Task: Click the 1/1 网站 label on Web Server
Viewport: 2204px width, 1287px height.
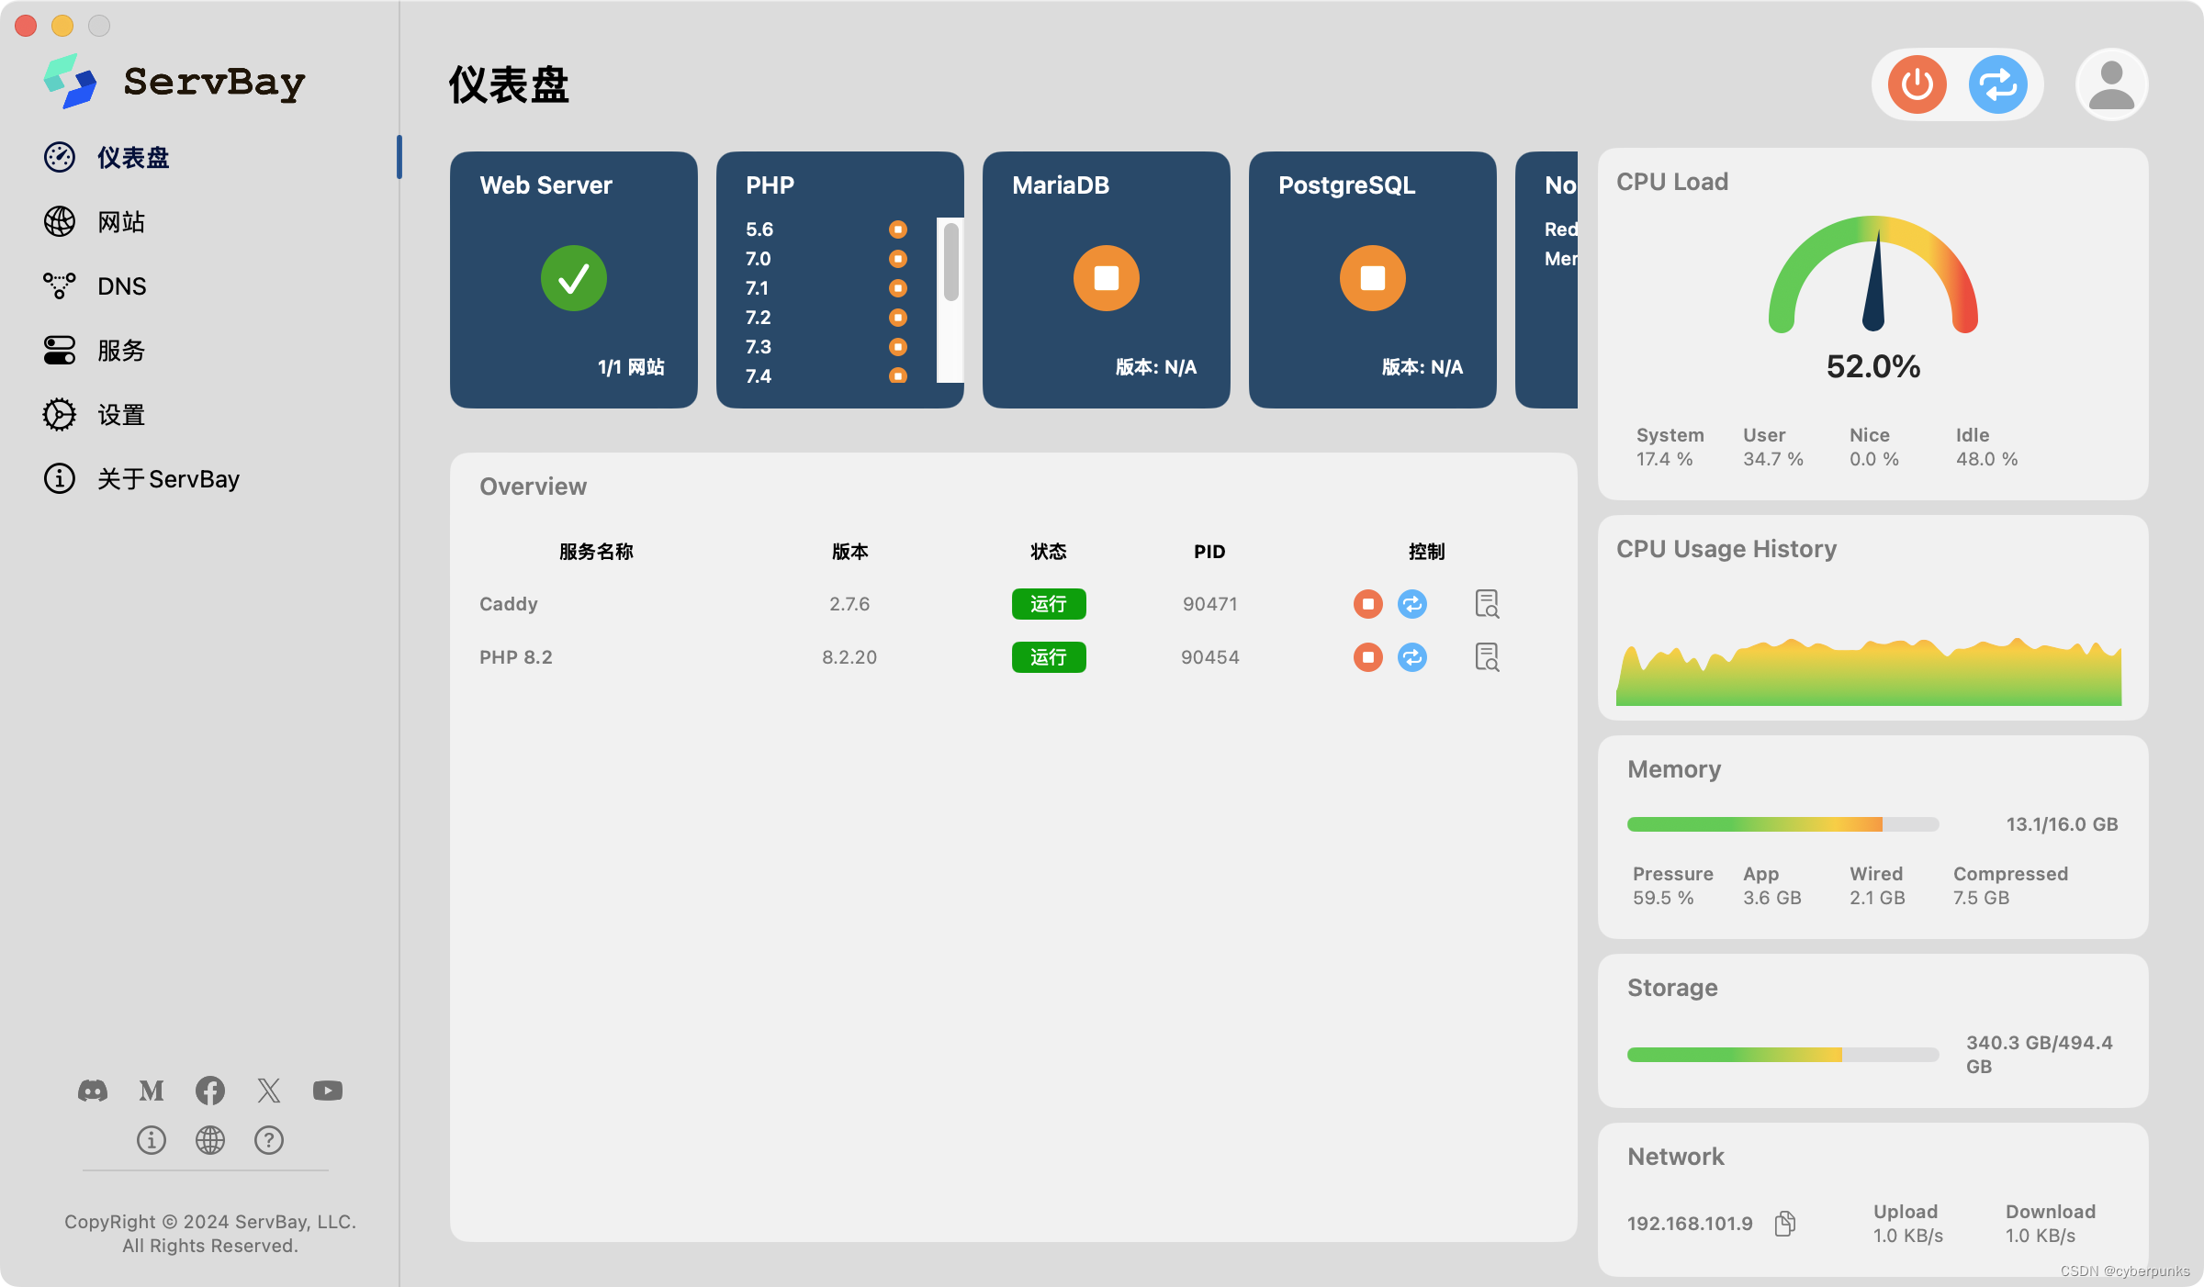Action: [x=631, y=367]
